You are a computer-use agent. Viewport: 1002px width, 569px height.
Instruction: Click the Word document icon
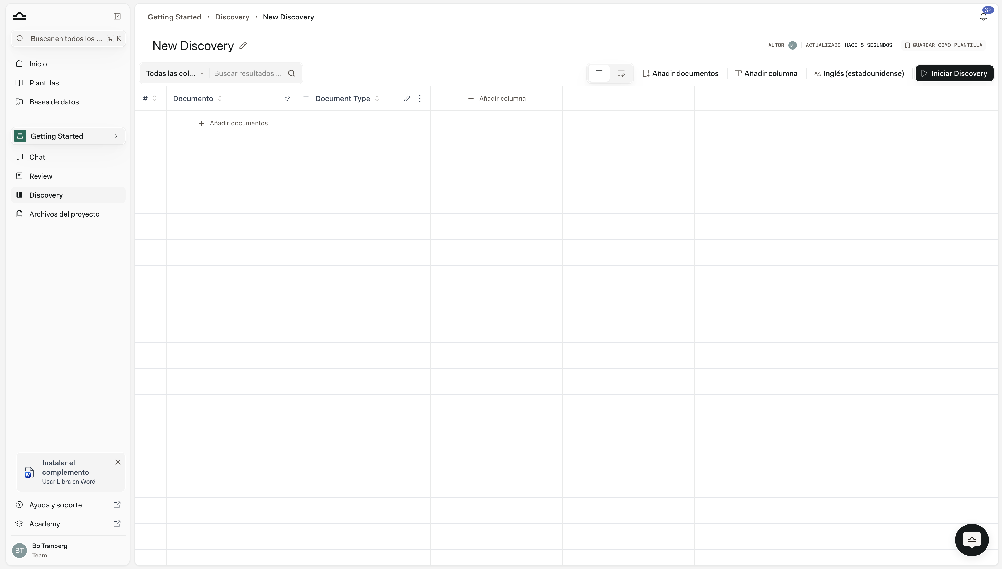tap(29, 472)
